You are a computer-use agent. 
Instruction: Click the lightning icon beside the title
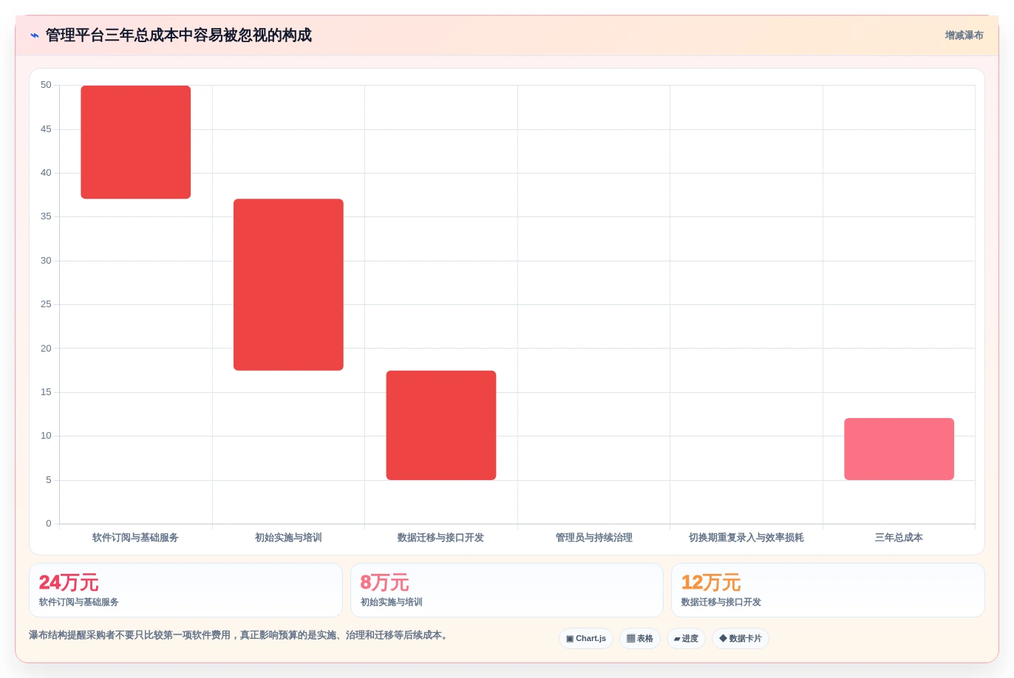click(x=35, y=35)
